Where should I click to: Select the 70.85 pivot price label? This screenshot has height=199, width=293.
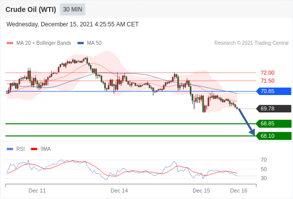point(274,92)
